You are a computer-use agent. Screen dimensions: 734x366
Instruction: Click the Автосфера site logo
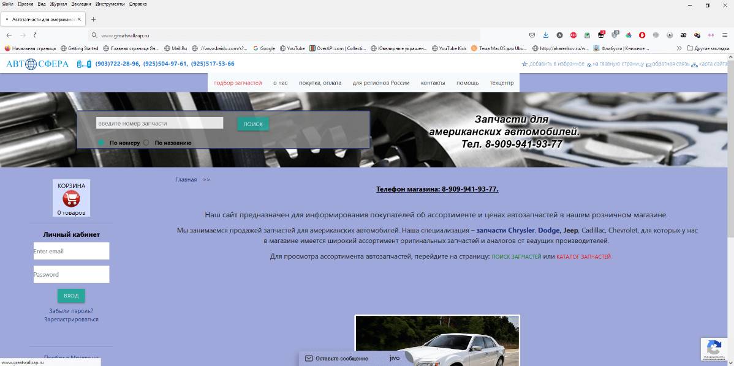[x=37, y=64]
